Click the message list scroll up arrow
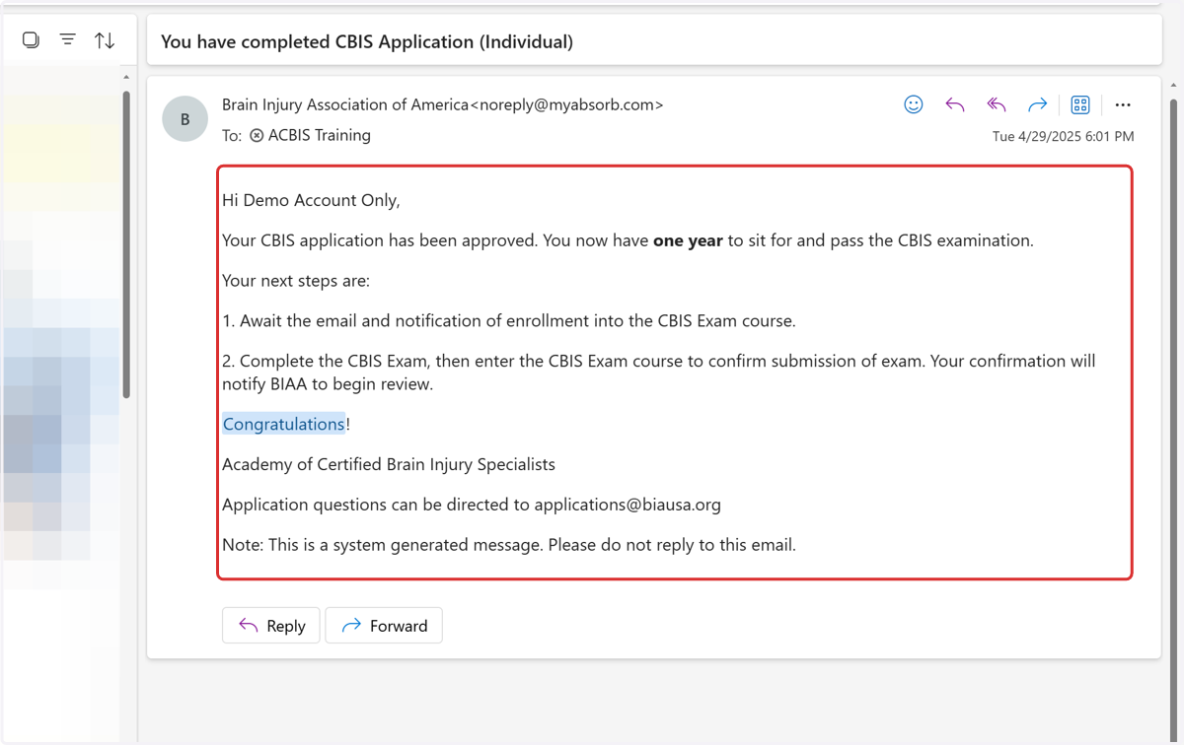The image size is (1184, 745). pos(126,77)
